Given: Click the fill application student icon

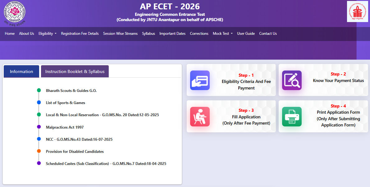Looking at the screenshot, I should (200, 116).
